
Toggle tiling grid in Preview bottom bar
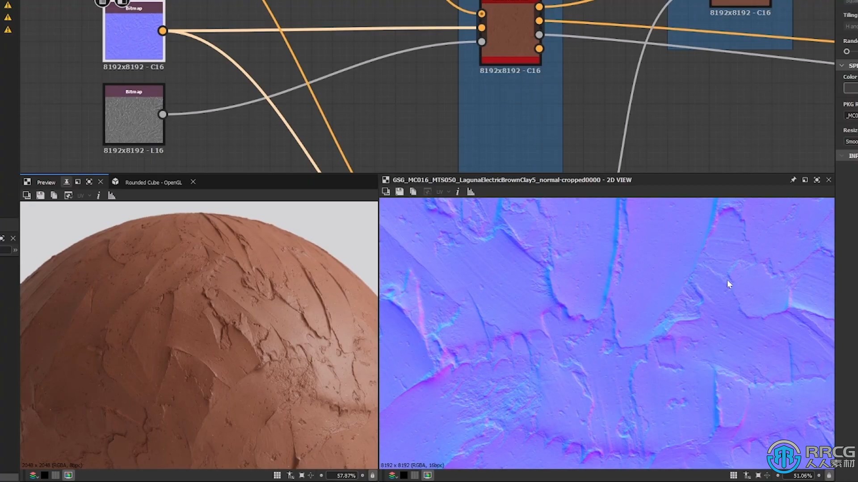pos(277,475)
